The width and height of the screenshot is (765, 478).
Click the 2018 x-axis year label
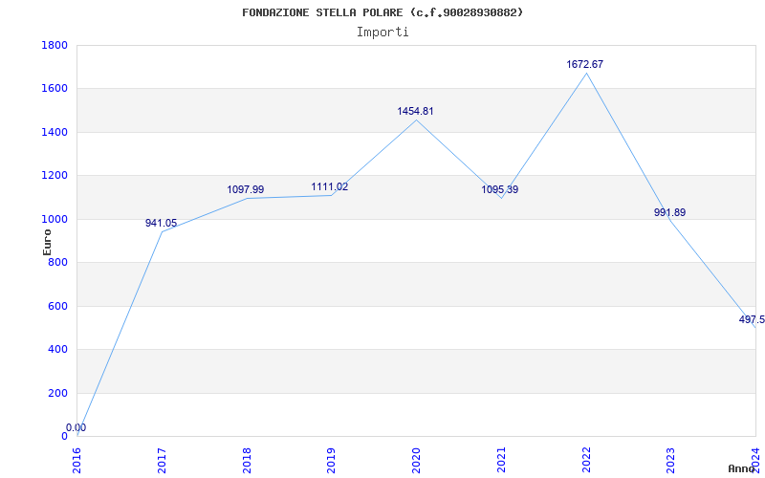(x=247, y=460)
